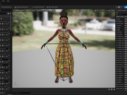
Task: Open the LOD Auto dropdown
Action: point(46,11)
